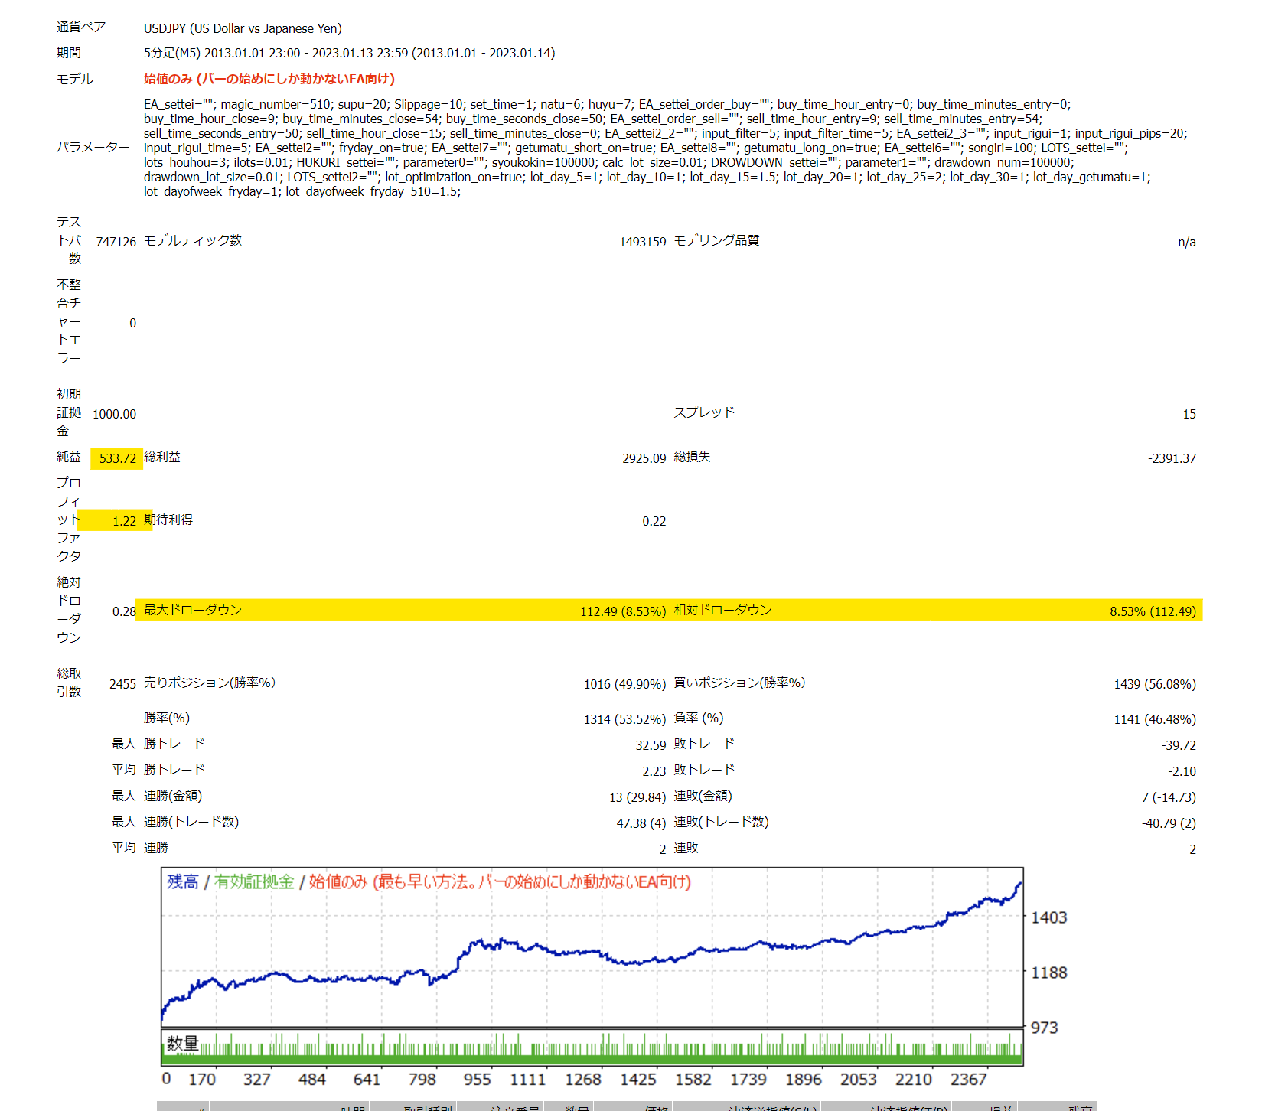1275x1111 pixels.
Task: Click max consecutive wins 13 (29.84)
Action: coord(637,797)
